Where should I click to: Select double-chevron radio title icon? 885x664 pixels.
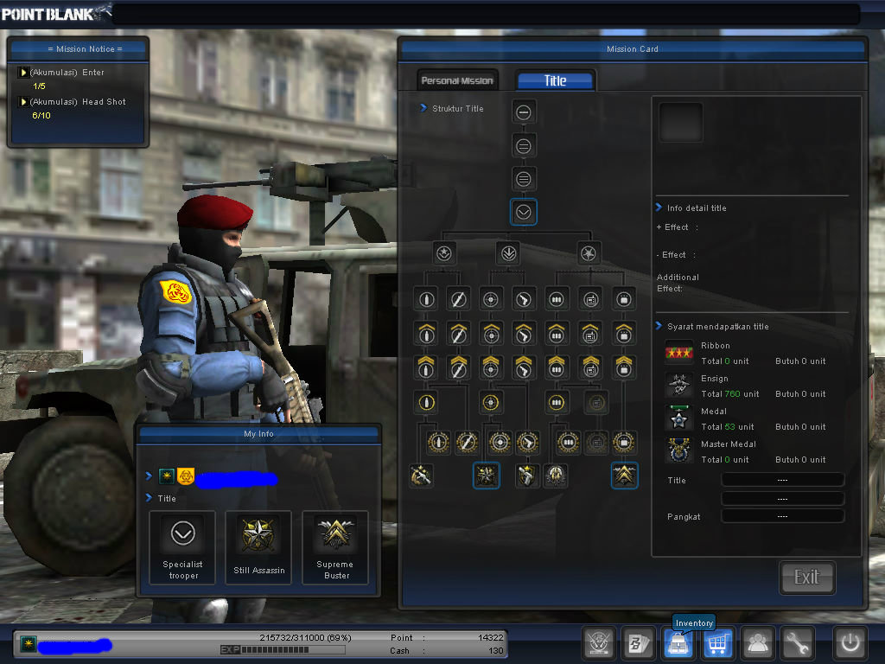(590, 367)
